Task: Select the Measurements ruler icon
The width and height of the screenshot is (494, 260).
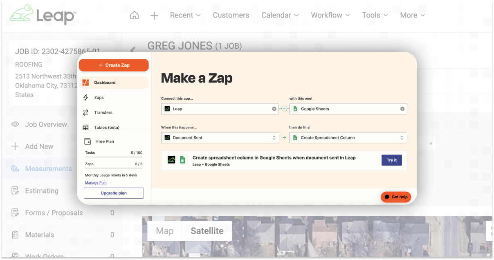Action: pyautogui.click(x=15, y=168)
